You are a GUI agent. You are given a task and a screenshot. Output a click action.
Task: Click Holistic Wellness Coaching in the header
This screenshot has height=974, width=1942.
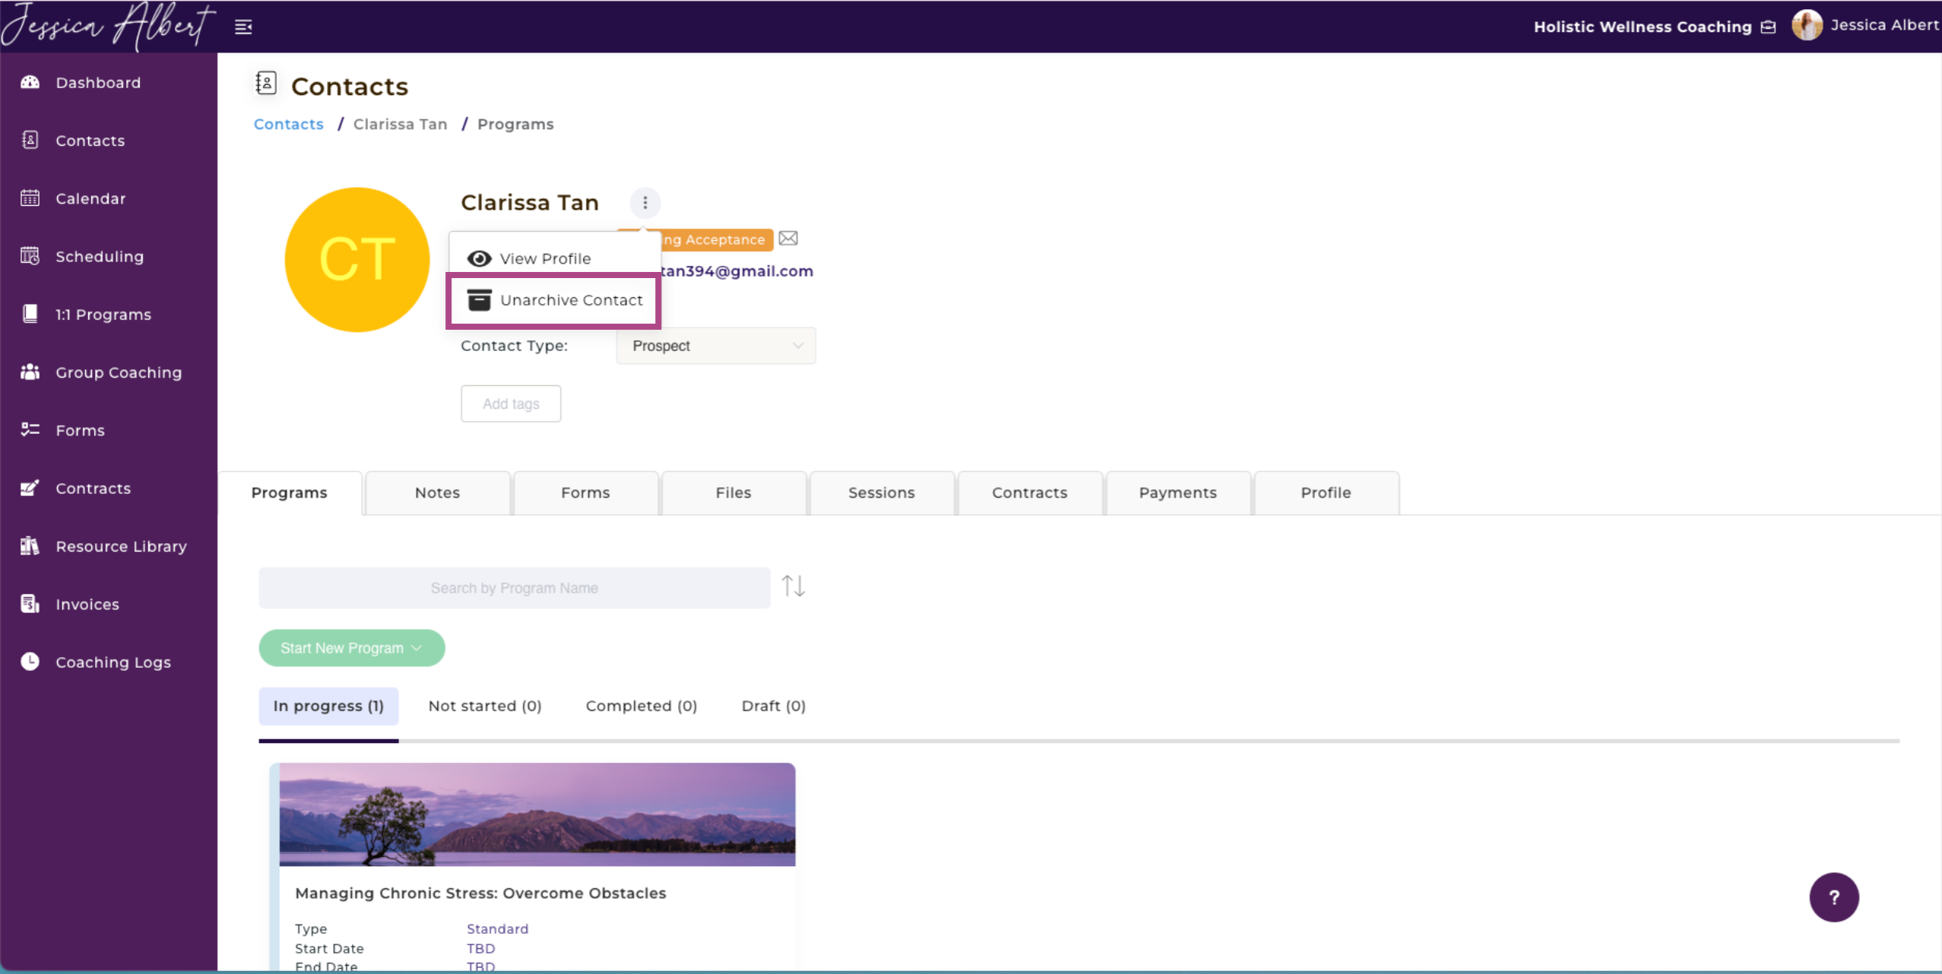point(1643,27)
